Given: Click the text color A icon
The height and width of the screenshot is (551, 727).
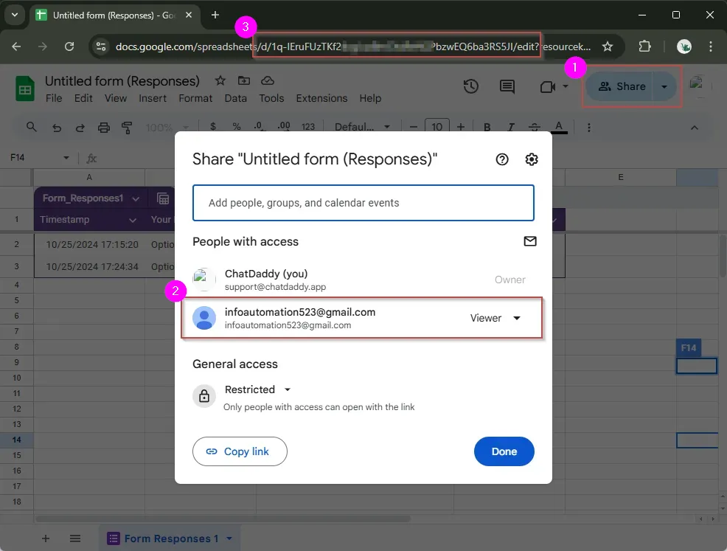Looking at the screenshot, I should tap(559, 127).
